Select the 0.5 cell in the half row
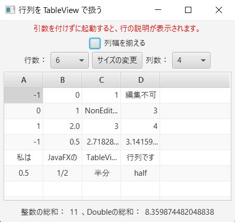The width and height of the screenshot is (235, 222). [23, 173]
